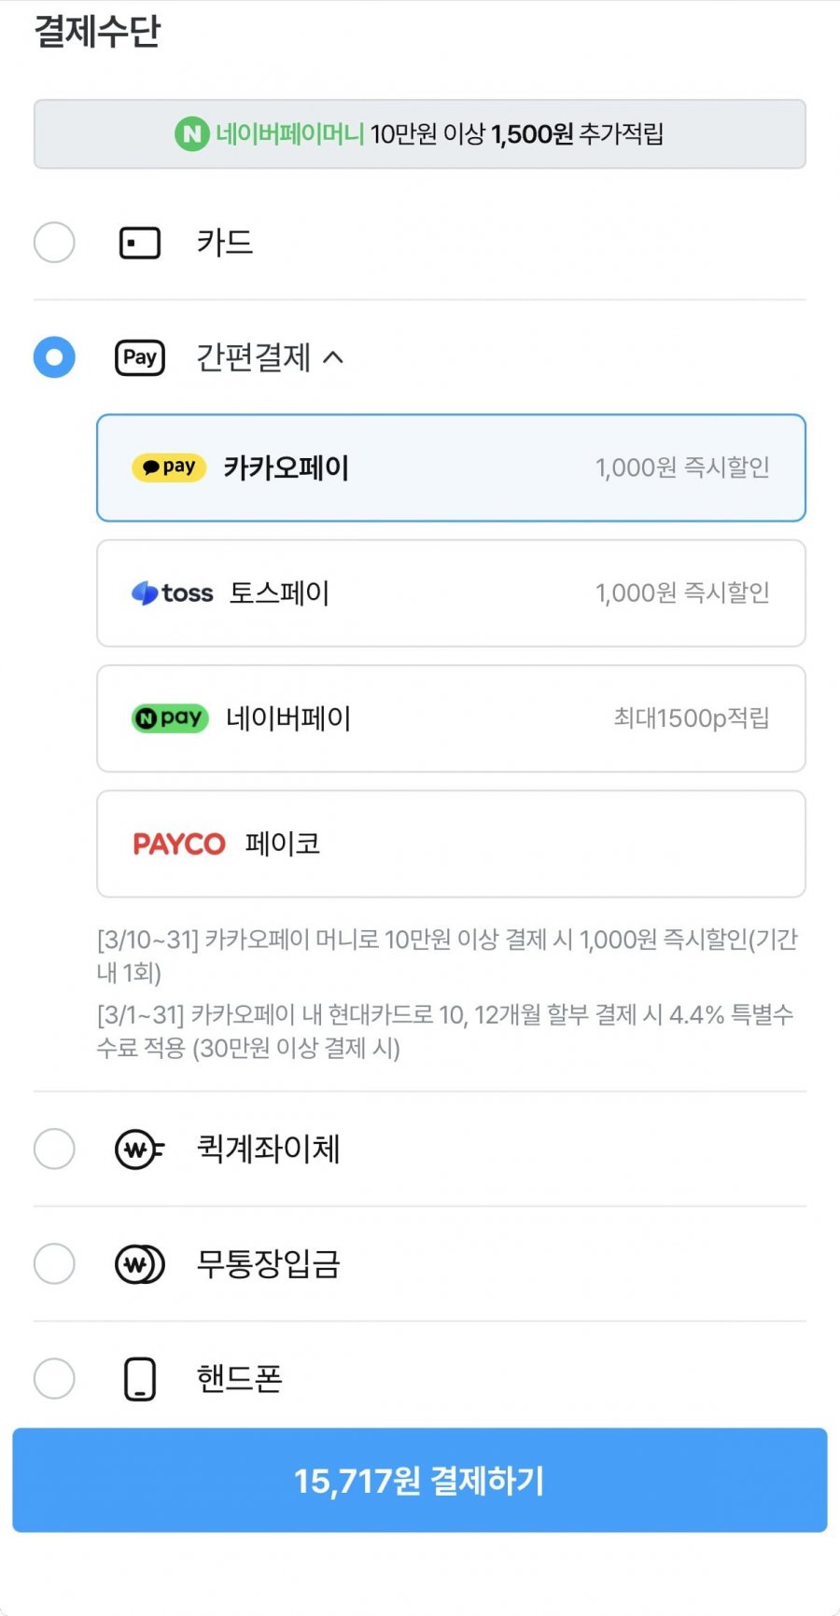Select the 카드 radio button
The image size is (840, 1616).
click(x=54, y=244)
